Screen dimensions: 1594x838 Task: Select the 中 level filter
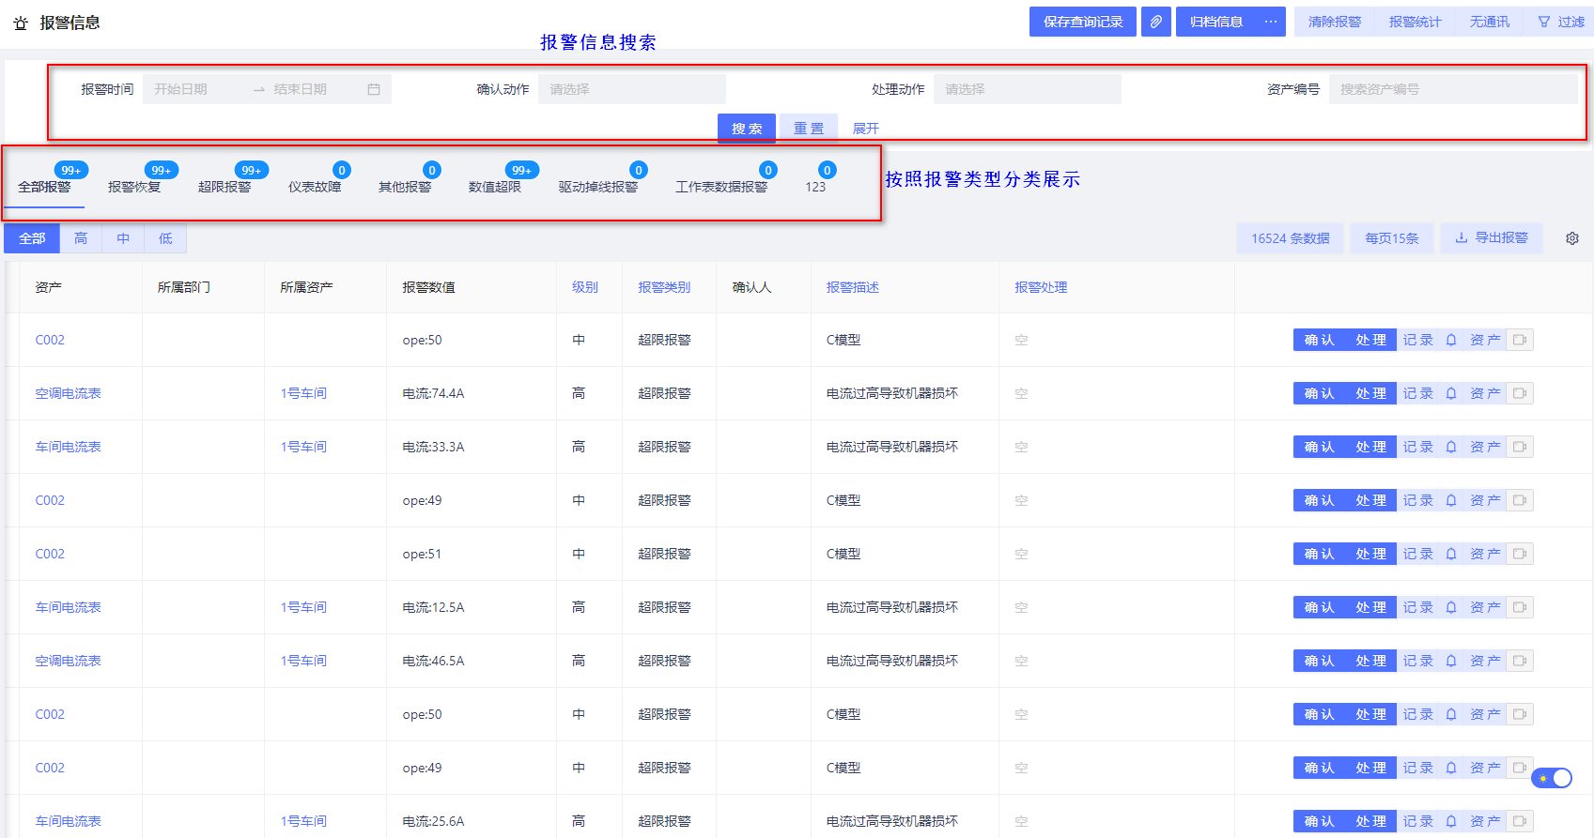click(x=123, y=238)
